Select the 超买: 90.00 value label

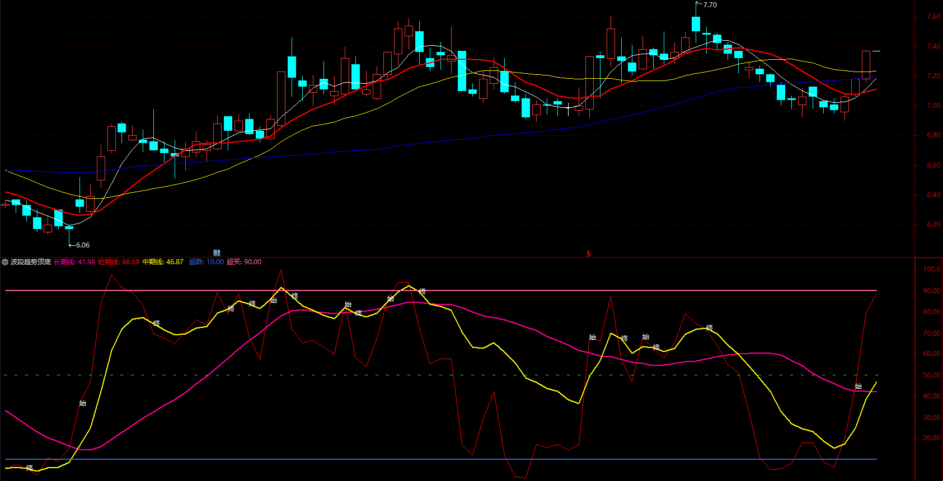(244, 262)
